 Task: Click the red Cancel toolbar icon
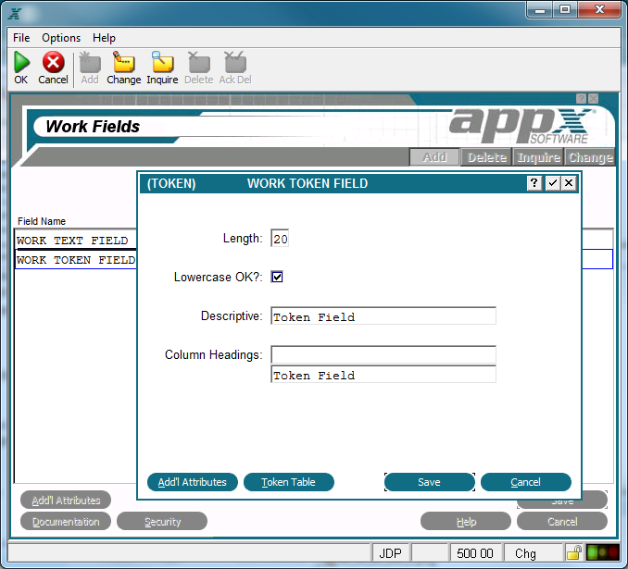click(54, 62)
